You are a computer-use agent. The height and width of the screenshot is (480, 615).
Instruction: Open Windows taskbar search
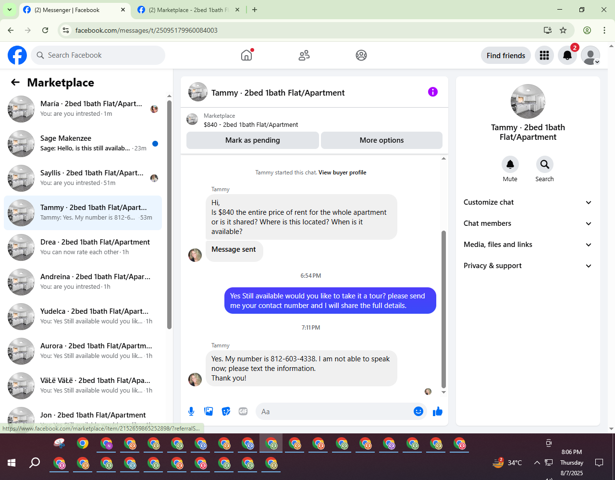(35, 463)
